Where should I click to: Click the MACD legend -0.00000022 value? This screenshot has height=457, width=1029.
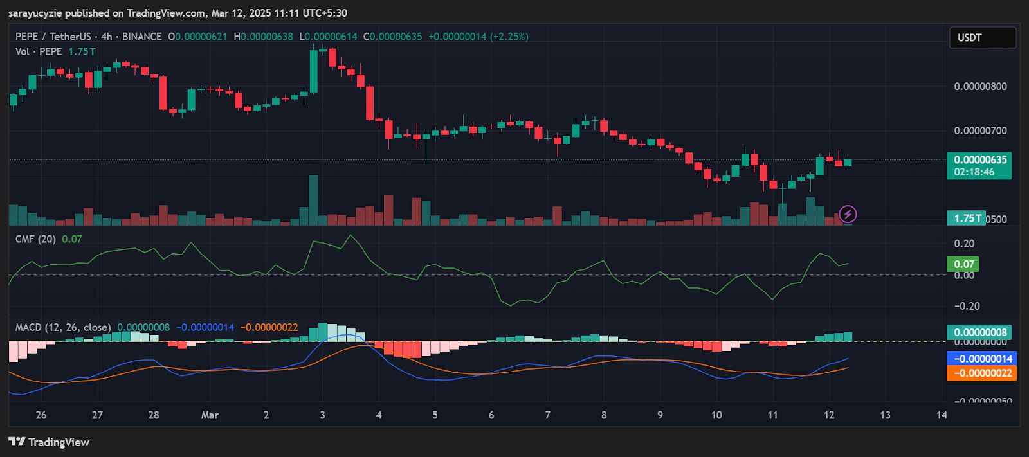point(269,328)
